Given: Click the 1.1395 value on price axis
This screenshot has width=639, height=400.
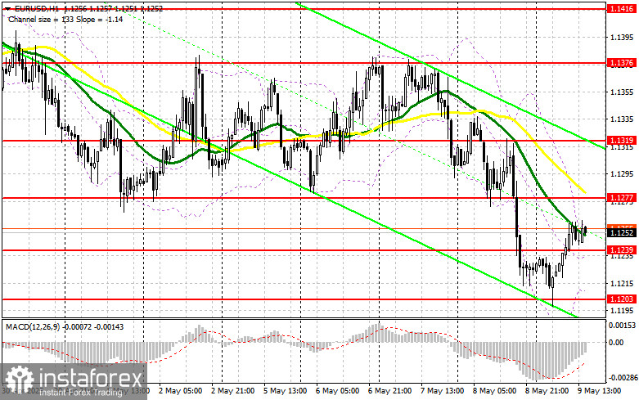Looking at the screenshot, I should [x=622, y=38].
